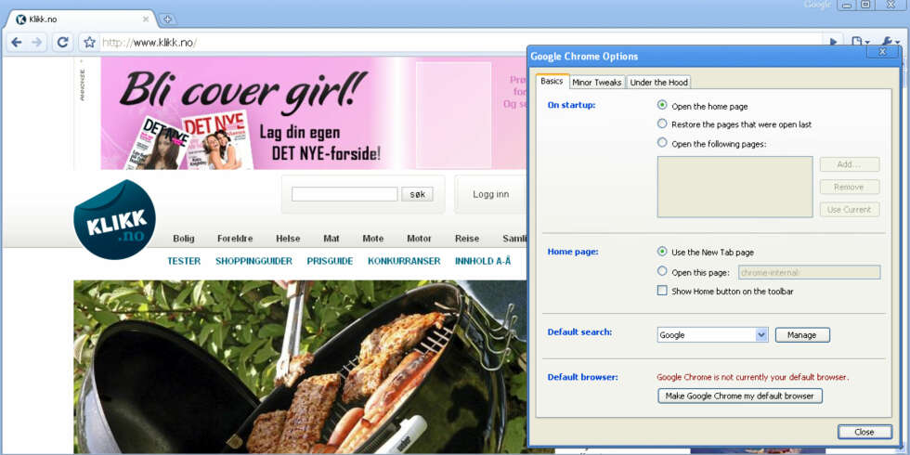This screenshot has width=910, height=455.
Task: Open the Foreldre menu item
Action: click(235, 239)
